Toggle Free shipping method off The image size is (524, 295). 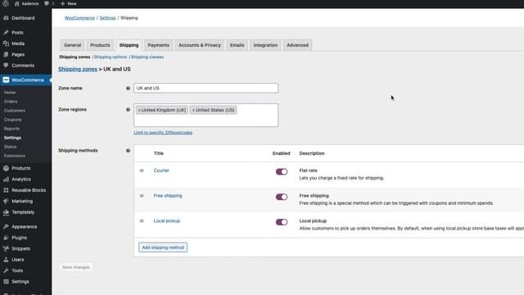[282, 197]
